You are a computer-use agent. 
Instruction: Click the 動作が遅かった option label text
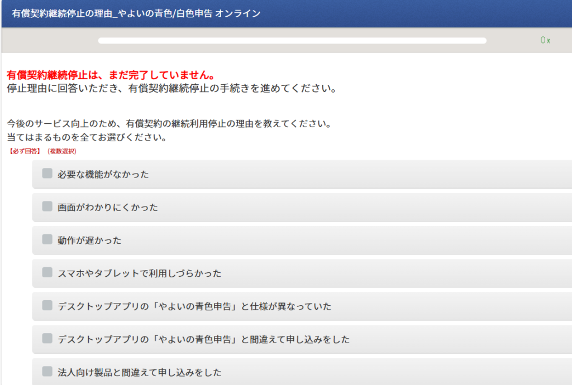click(x=89, y=240)
